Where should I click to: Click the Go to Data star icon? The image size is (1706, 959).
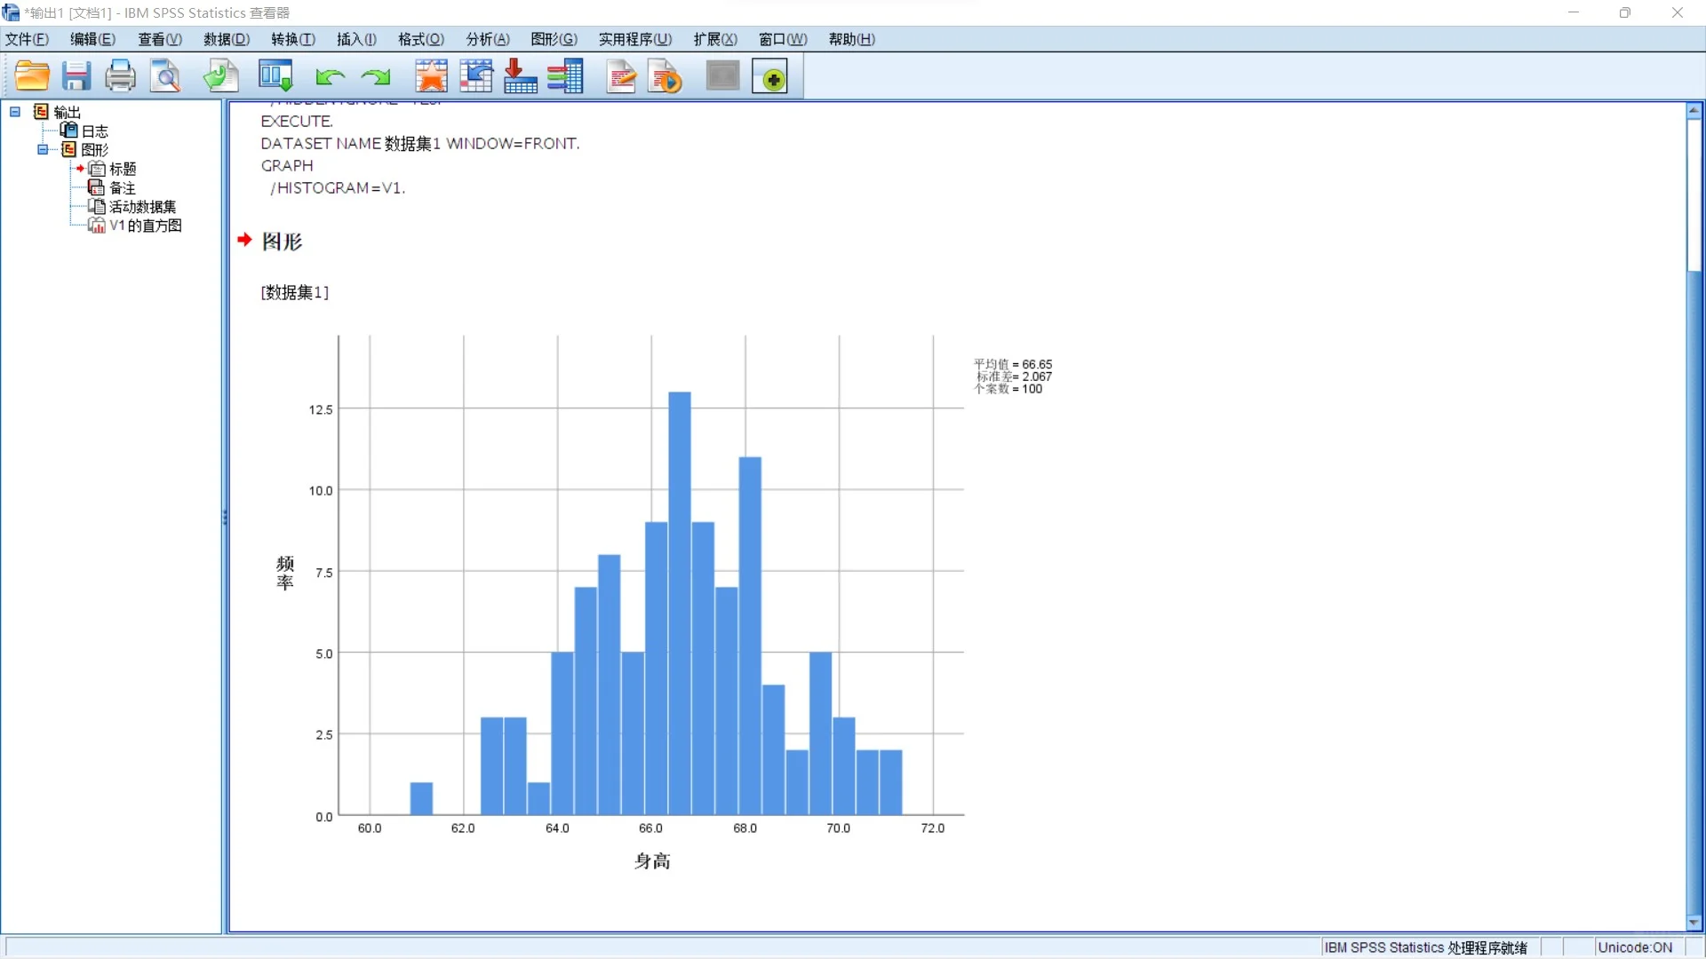431,76
